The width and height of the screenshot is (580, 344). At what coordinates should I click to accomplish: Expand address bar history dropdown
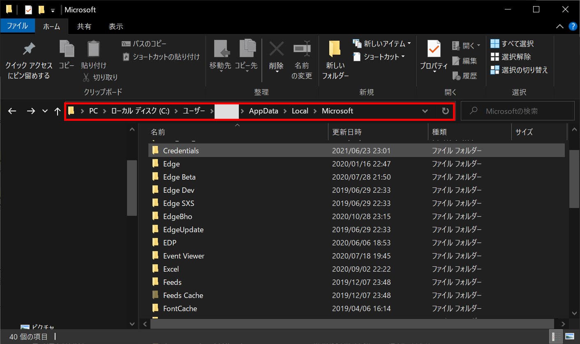[x=425, y=111]
